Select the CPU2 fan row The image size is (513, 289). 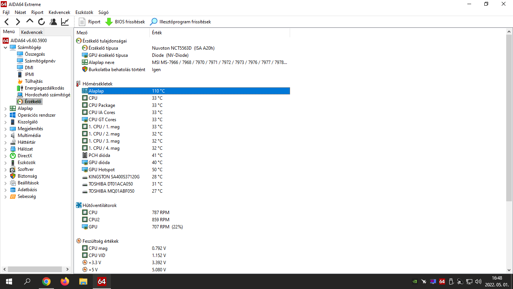click(186, 219)
